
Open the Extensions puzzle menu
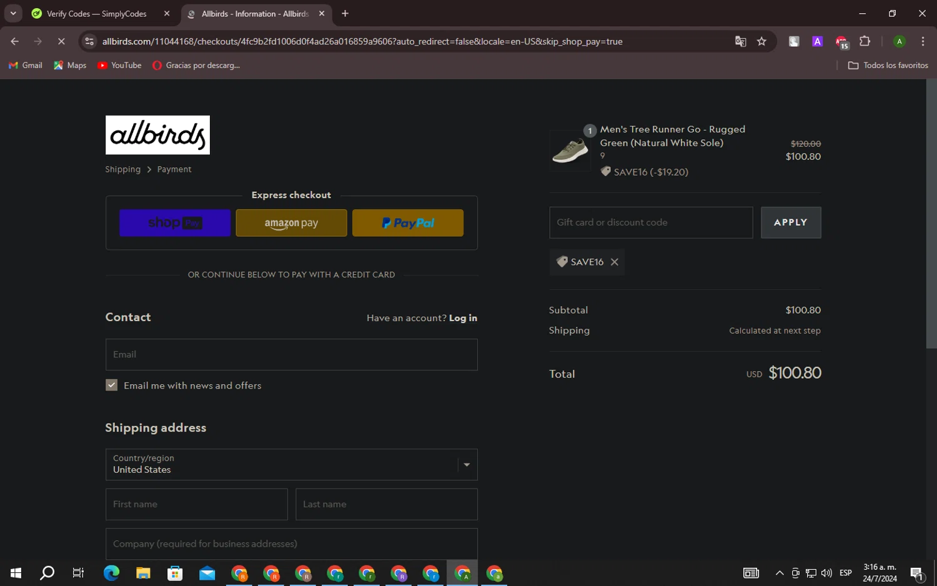865,41
